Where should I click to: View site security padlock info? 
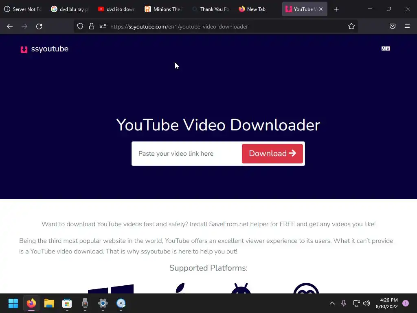point(92,26)
